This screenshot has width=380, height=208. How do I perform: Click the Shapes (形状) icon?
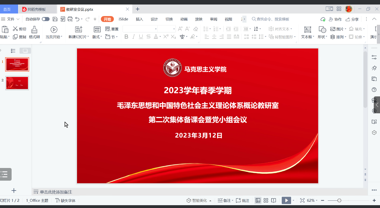[322, 30]
